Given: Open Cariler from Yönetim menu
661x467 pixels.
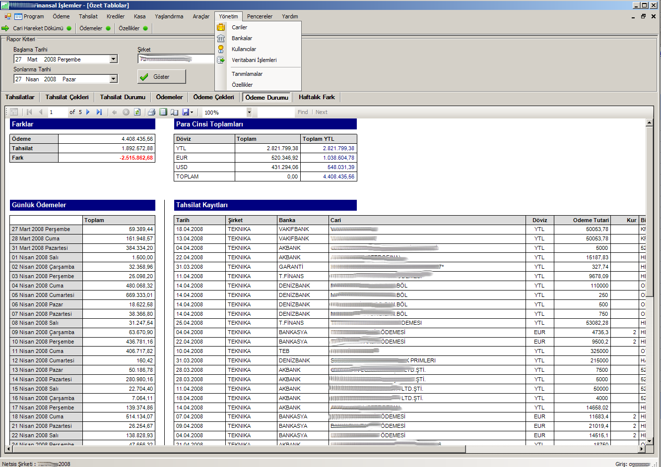Looking at the screenshot, I should click(x=239, y=27).
